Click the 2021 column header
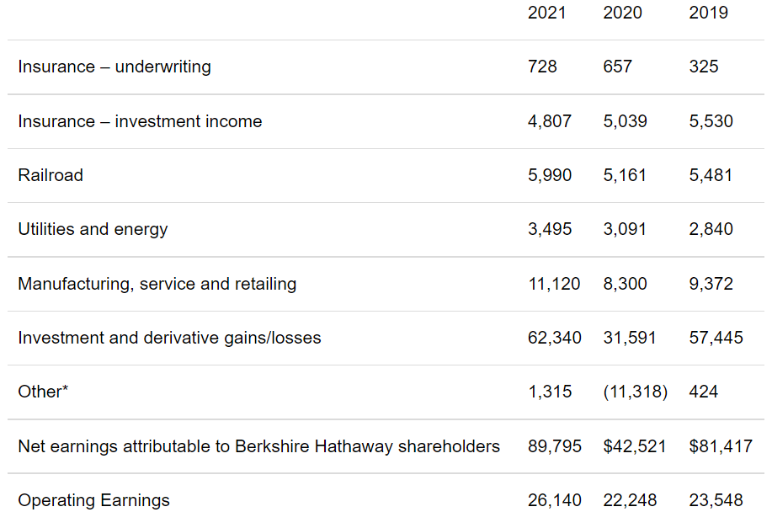Screen dimensions: 772x528 coord(546,13)
